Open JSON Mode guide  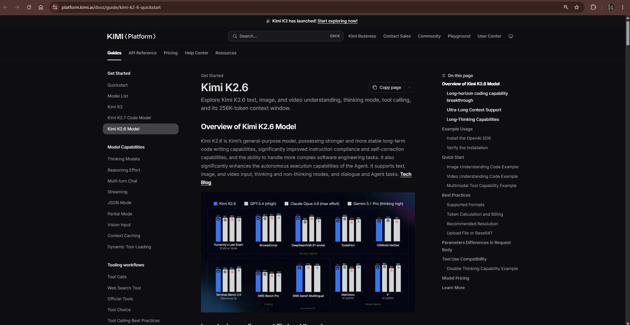pos(119,203)
